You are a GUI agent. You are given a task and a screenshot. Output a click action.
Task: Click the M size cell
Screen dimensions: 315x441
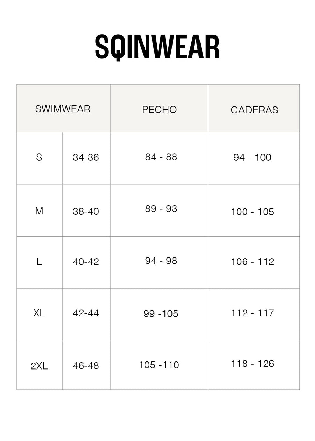pyautogui.click(x=39, y=211)
